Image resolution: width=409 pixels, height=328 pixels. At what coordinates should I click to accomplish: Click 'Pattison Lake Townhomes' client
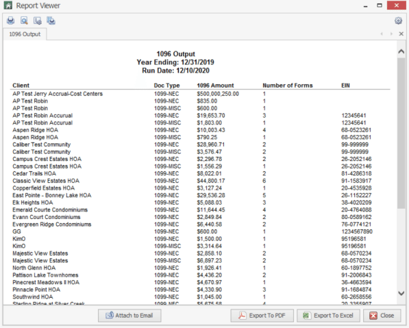tap(45, 275)
